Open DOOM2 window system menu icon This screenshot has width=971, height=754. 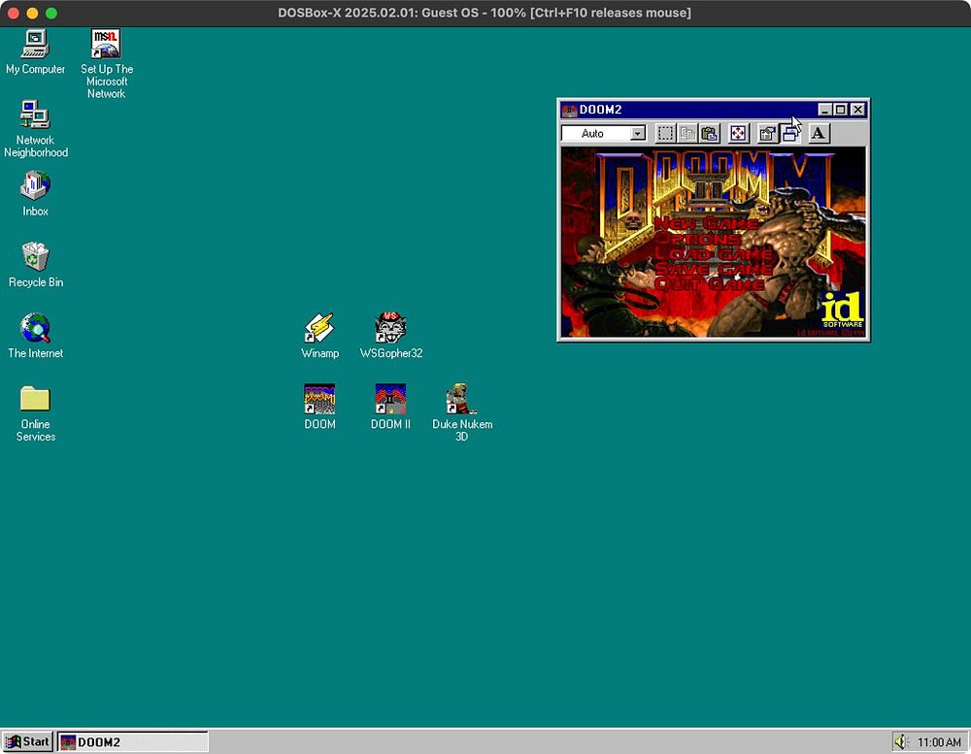point(568,111)
